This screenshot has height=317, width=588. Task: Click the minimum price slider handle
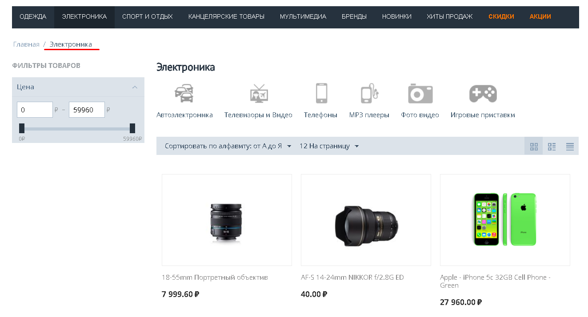22,128
